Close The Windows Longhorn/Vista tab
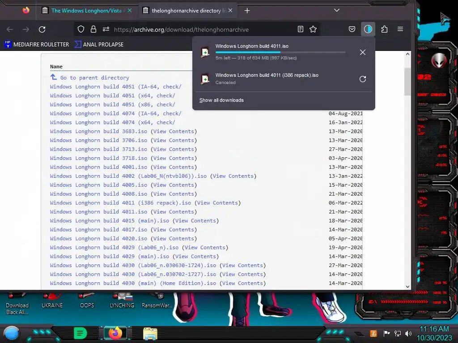This screenshot has width=458, height=343. click(130, 11)
